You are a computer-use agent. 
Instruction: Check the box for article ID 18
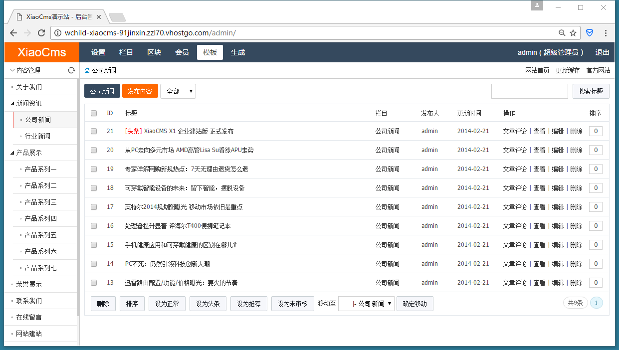[94, 188]
